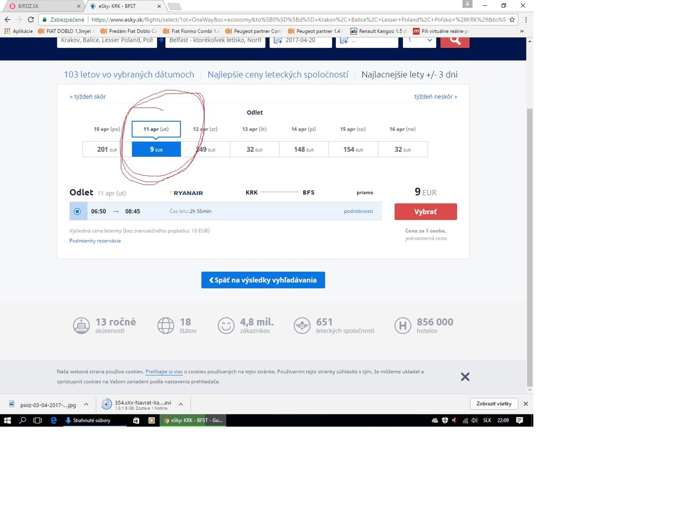Open Windows Defender shield tray icon
Screen dimensions: 680x510
445,420
